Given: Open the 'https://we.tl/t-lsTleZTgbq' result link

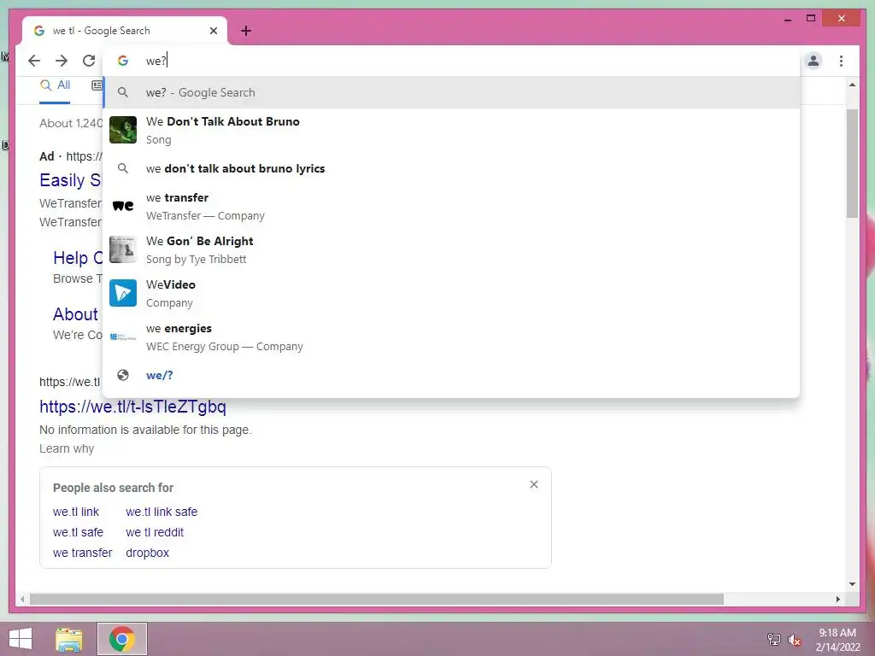Looking at the screenshot, I should (x=132, y=407).
